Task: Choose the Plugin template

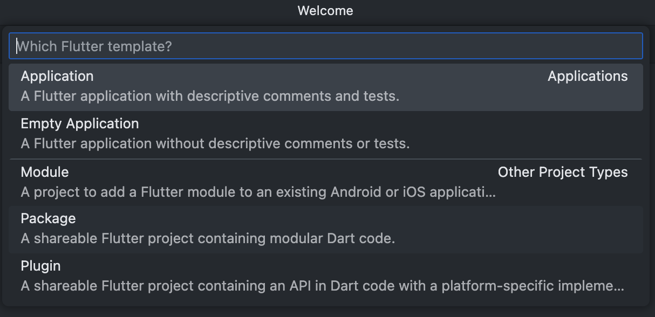Action: 325,277
